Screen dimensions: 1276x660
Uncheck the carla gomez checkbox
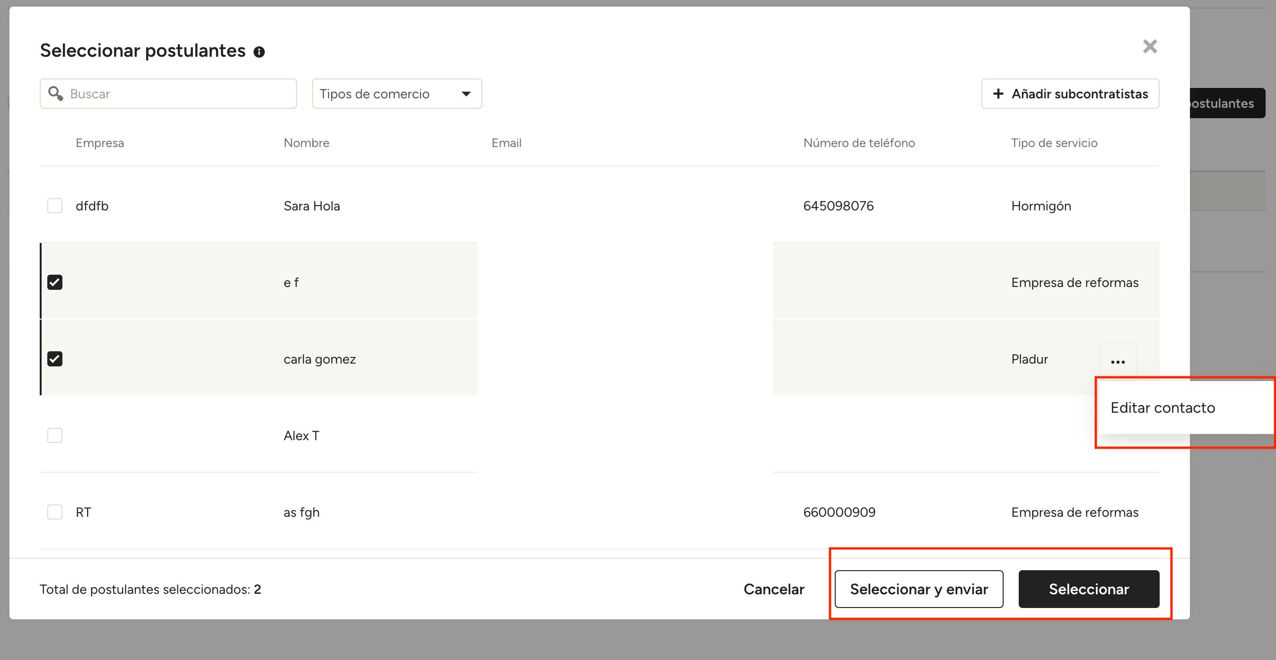54,358
